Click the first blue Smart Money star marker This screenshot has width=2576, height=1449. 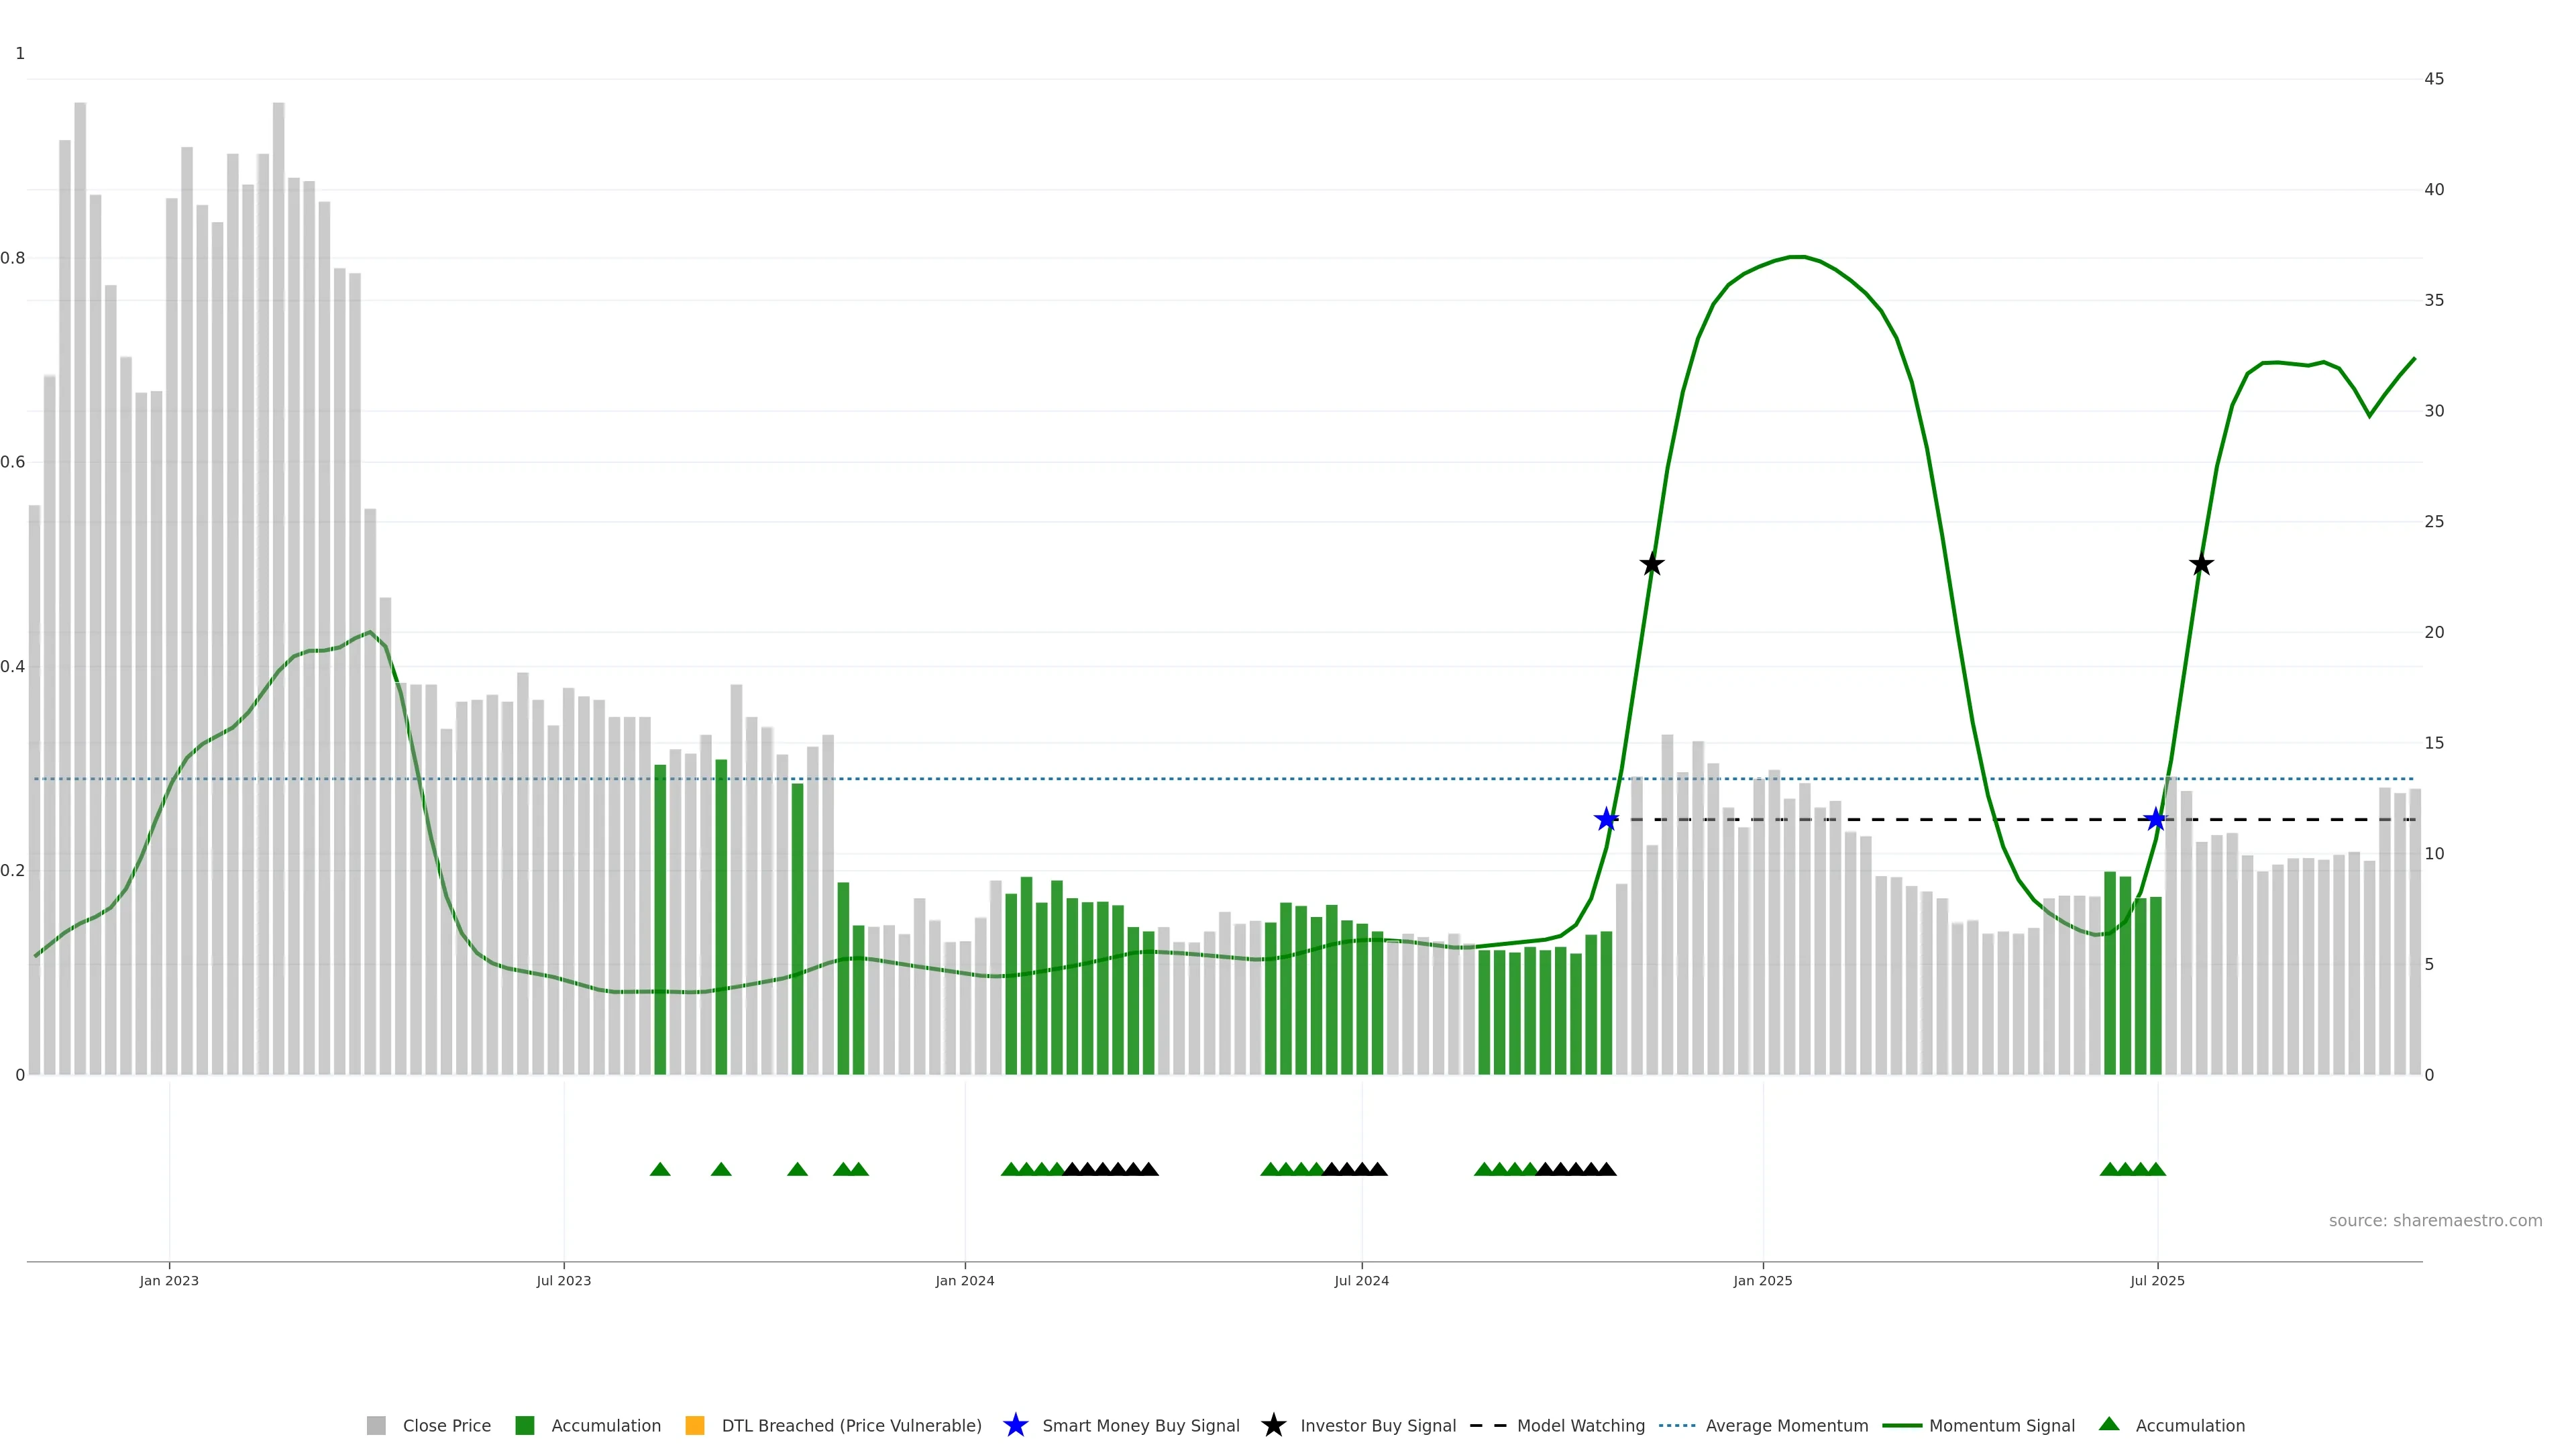tap(1606, 820)
